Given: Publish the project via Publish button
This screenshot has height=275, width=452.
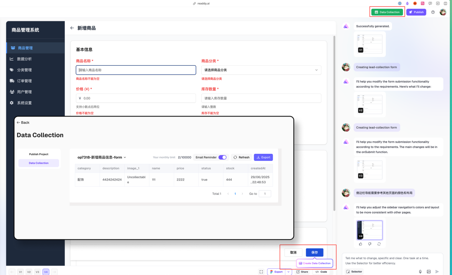Looking at the screenshot, I should (416, 12).
